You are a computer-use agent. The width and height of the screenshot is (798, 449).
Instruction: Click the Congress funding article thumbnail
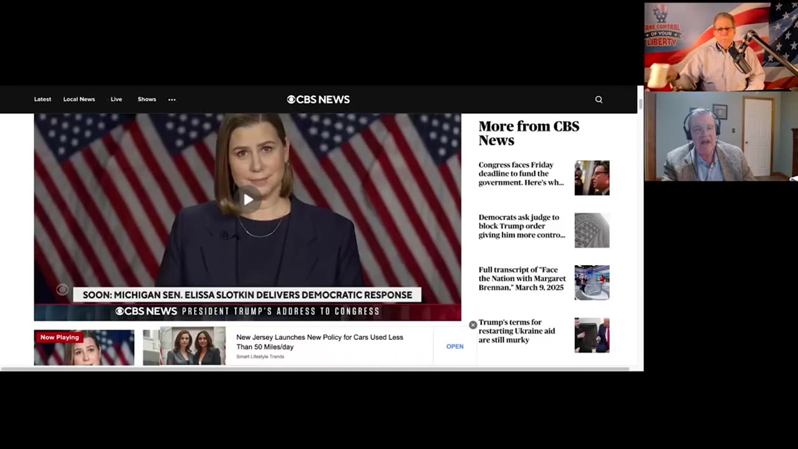(592, 178)
